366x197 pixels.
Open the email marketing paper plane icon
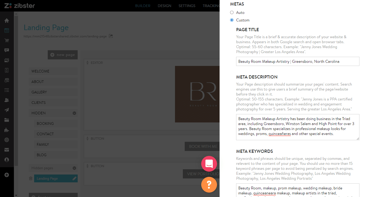(7, 110)
